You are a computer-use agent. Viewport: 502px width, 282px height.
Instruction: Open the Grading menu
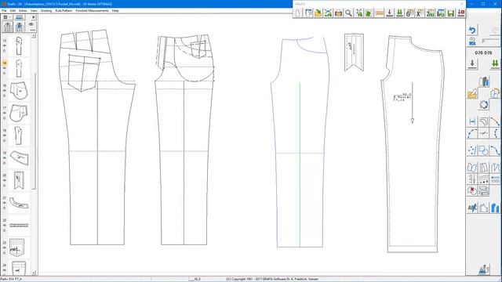point(46,10)
